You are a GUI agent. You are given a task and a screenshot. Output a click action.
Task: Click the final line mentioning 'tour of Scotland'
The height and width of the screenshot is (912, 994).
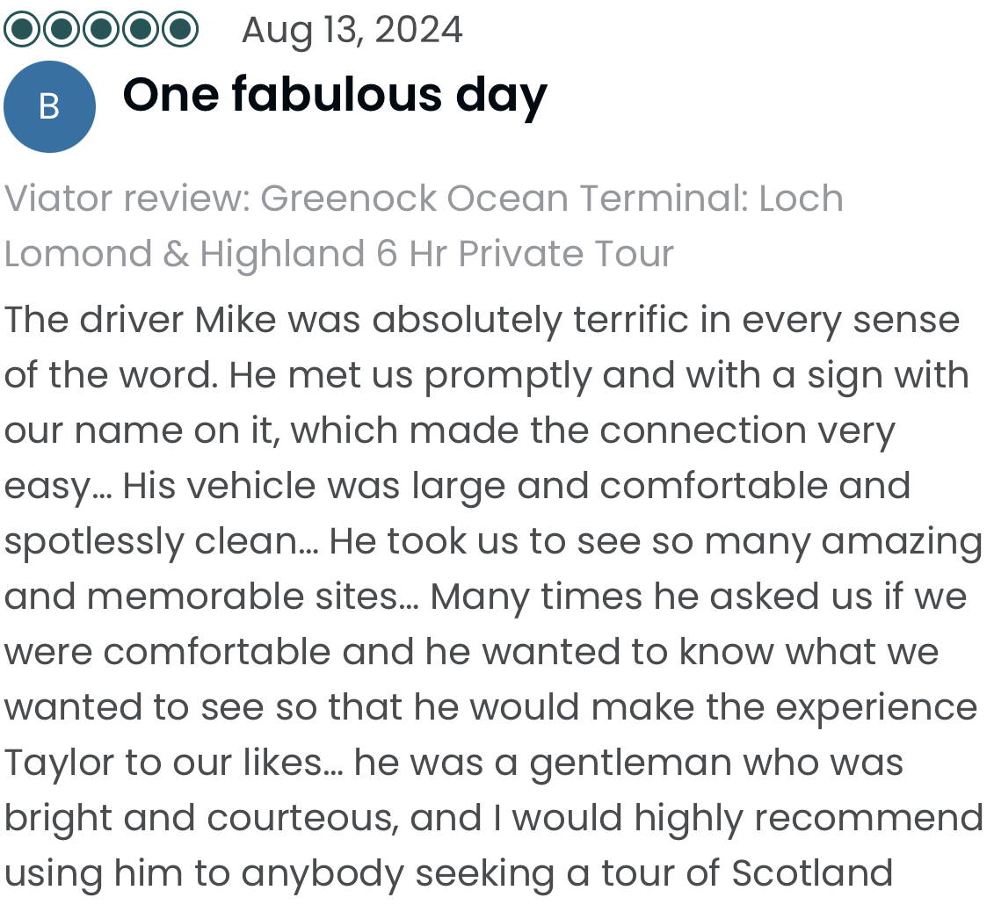point(448,874)
